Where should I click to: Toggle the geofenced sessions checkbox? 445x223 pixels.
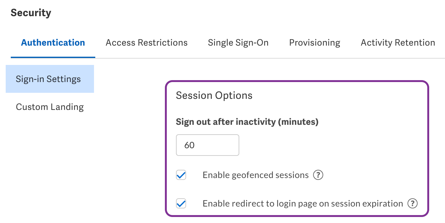pyautogui.click(x=181, y=175)
